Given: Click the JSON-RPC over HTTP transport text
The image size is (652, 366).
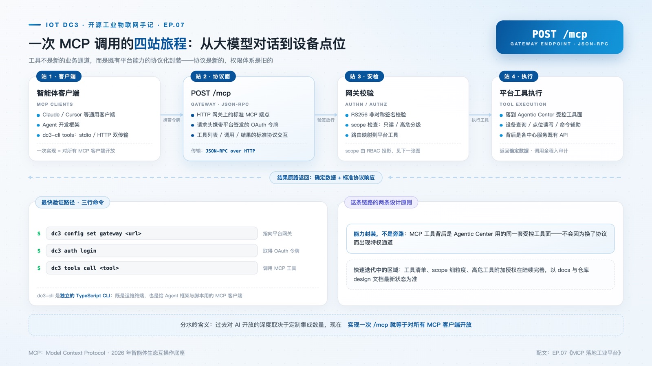Looking at the screenshot, I should [x=230, y=151].
